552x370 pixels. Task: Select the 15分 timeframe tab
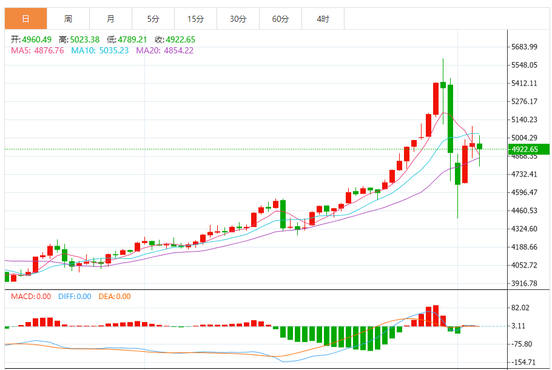195,19
